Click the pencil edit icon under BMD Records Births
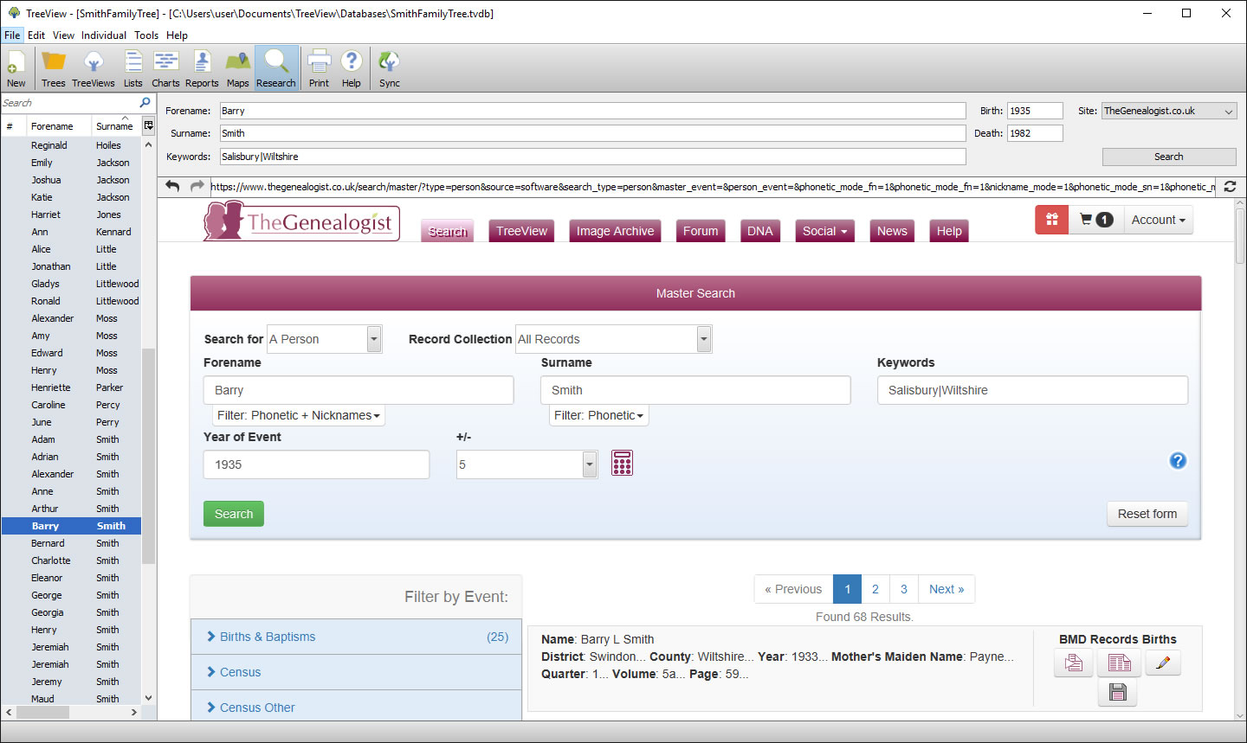Image resolution: width=1247 pixels, height=743 pixels. (1163, 663)
